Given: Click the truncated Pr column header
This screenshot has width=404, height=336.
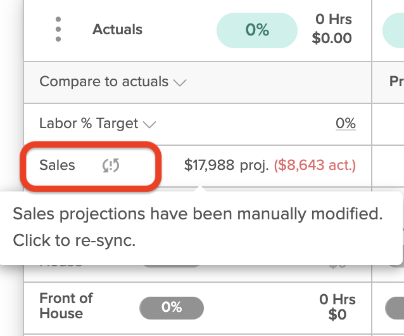Looking at the screenshot, I should click(396, 82).
